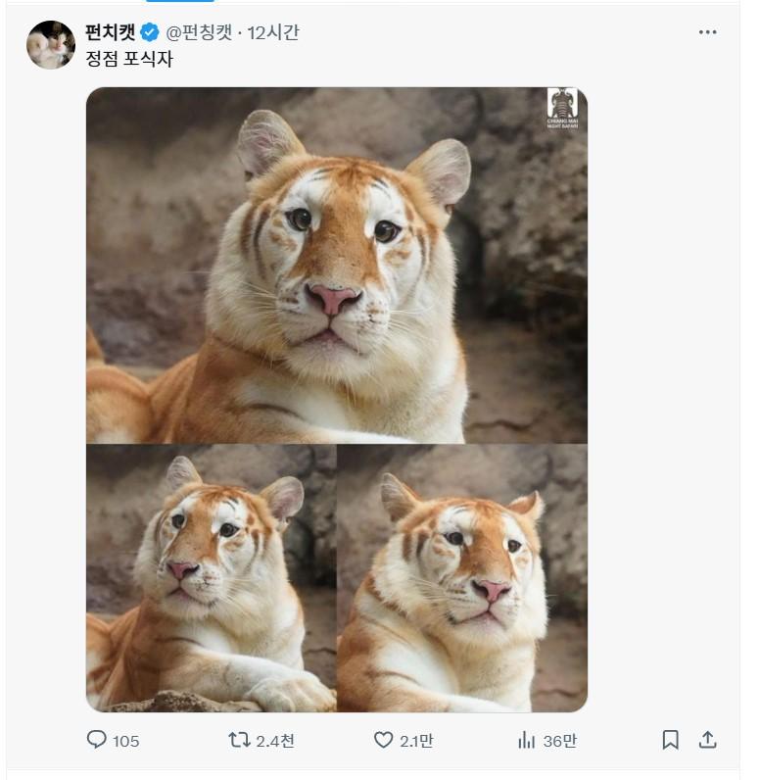Click the share upload arrow icon

click(707, 740)
